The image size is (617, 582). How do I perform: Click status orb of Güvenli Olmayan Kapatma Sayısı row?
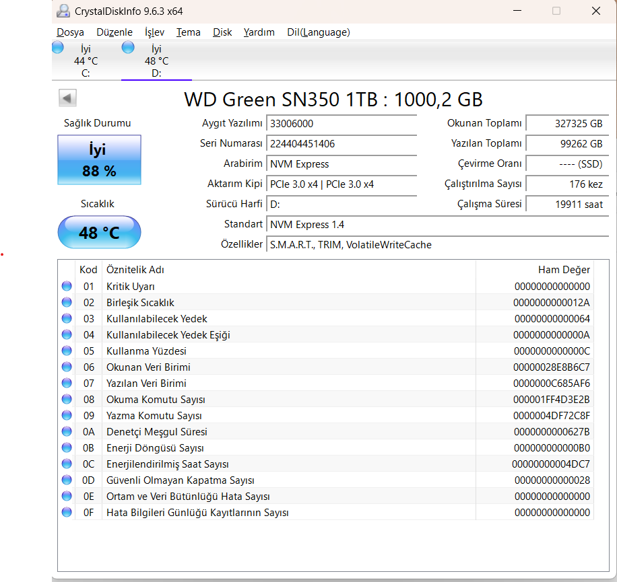67,480
